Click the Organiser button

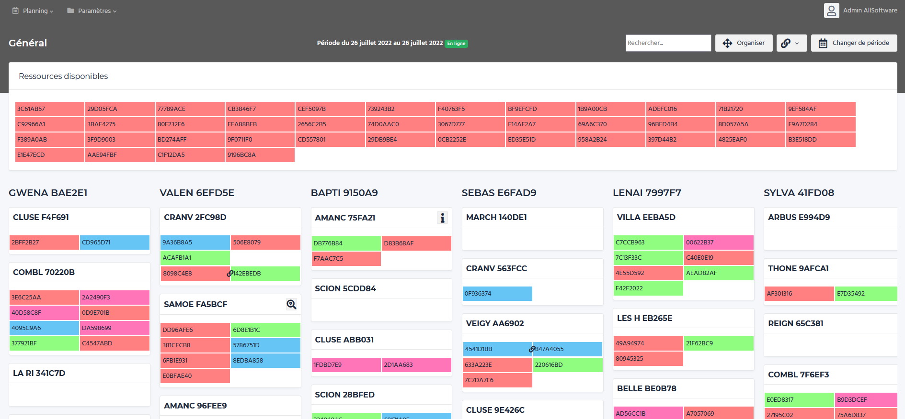pyautogui.click(x=744, y=43)
